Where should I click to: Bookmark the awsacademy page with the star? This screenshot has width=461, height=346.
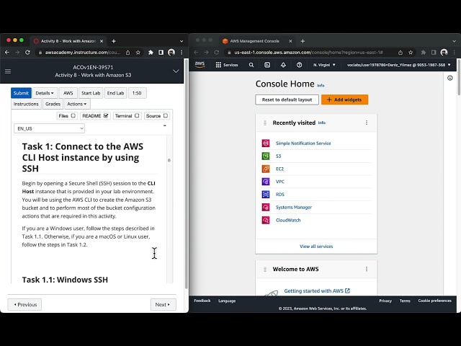pos(138,53)
